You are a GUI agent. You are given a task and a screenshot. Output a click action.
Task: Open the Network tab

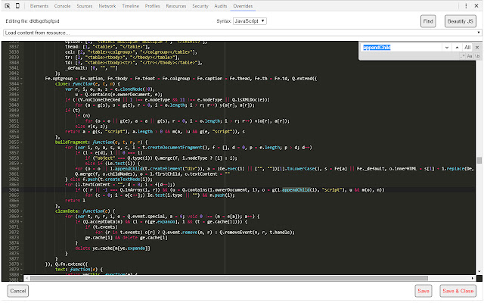[x=107, y=5]
